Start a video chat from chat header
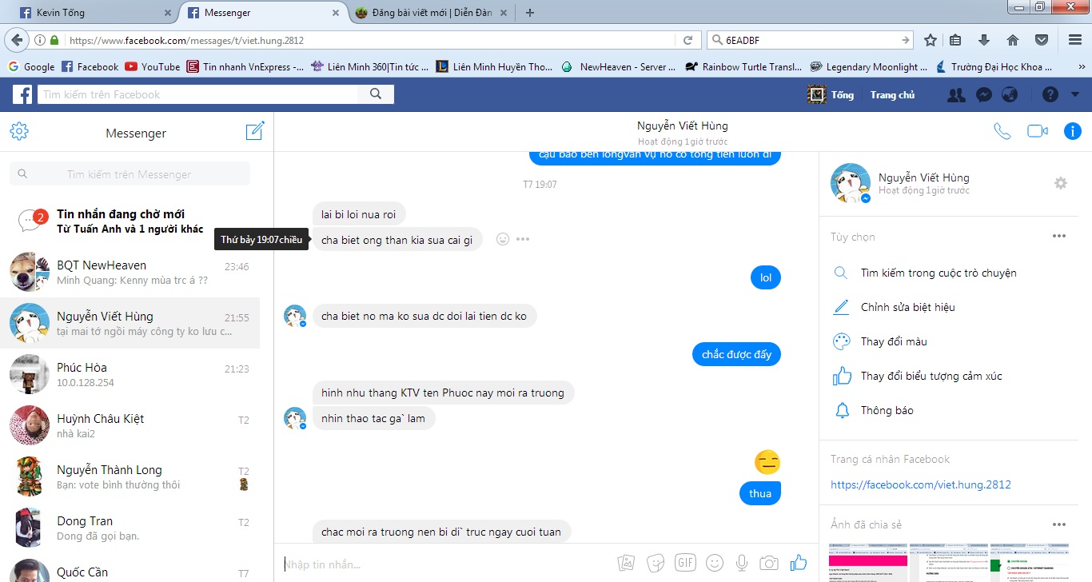 (1038, 132)
